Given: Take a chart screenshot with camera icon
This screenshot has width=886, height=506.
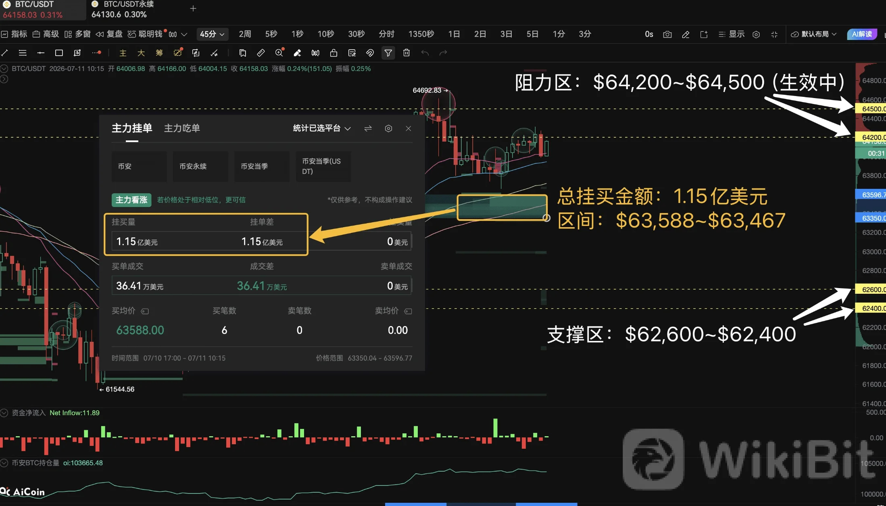Looking at the screenshot, I should pyautogui.click(x=667, y=34).
